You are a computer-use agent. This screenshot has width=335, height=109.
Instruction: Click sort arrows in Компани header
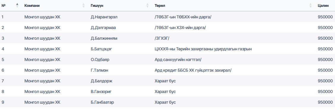[83, 6]
